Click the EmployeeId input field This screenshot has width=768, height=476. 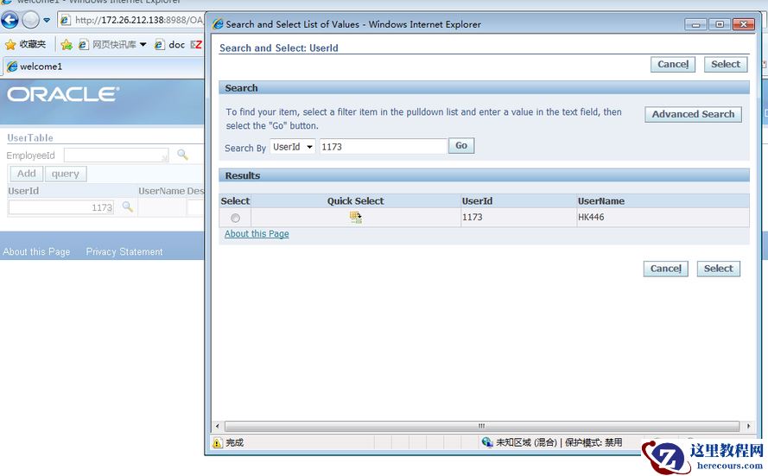[x=116, y=155]
